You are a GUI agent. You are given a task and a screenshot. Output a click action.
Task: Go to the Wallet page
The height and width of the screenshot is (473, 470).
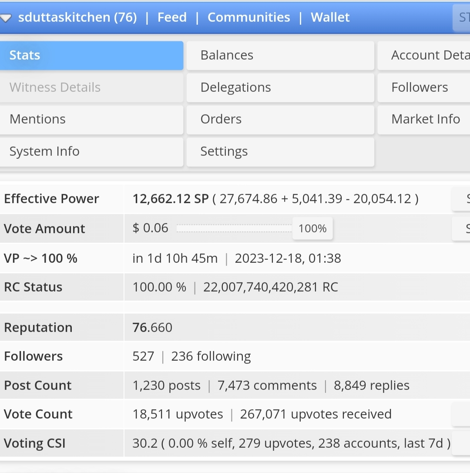pos(330,17)
